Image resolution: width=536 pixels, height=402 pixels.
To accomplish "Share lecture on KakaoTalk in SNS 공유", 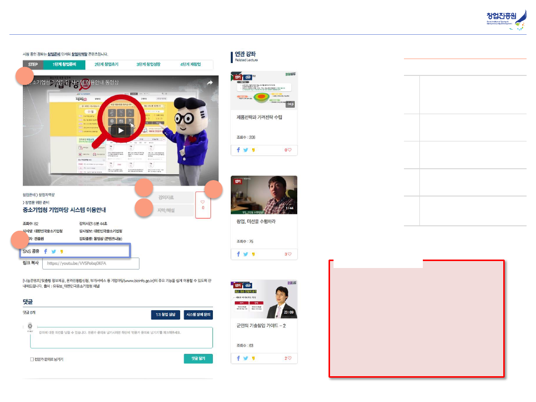I will pos(62,252).
